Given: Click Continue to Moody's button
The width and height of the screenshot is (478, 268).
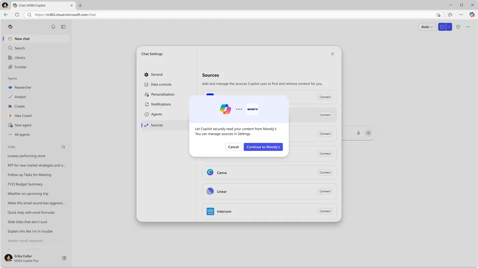Looking at the screenshot, I should tap(263, 147).
